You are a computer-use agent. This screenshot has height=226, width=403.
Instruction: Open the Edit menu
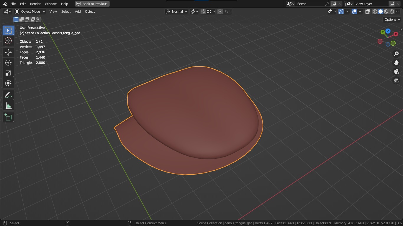[x=23, y=4]
